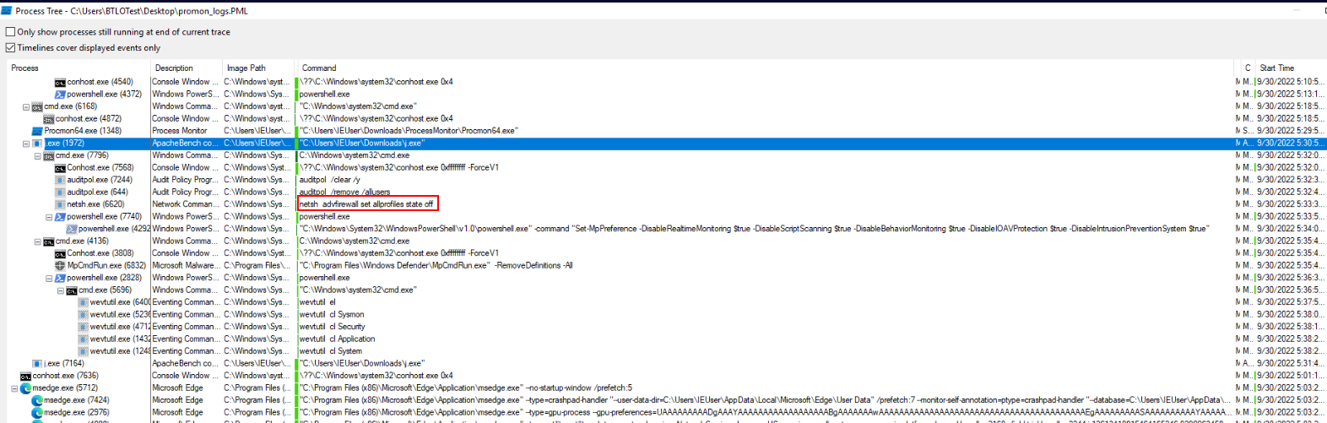Screen dimensions: 1327x423
Task: Click the Procmon64.exe (1348) monitor icon
Action: point(37,132)
